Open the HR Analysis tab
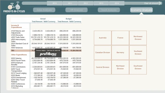 [x=76, y=10]
